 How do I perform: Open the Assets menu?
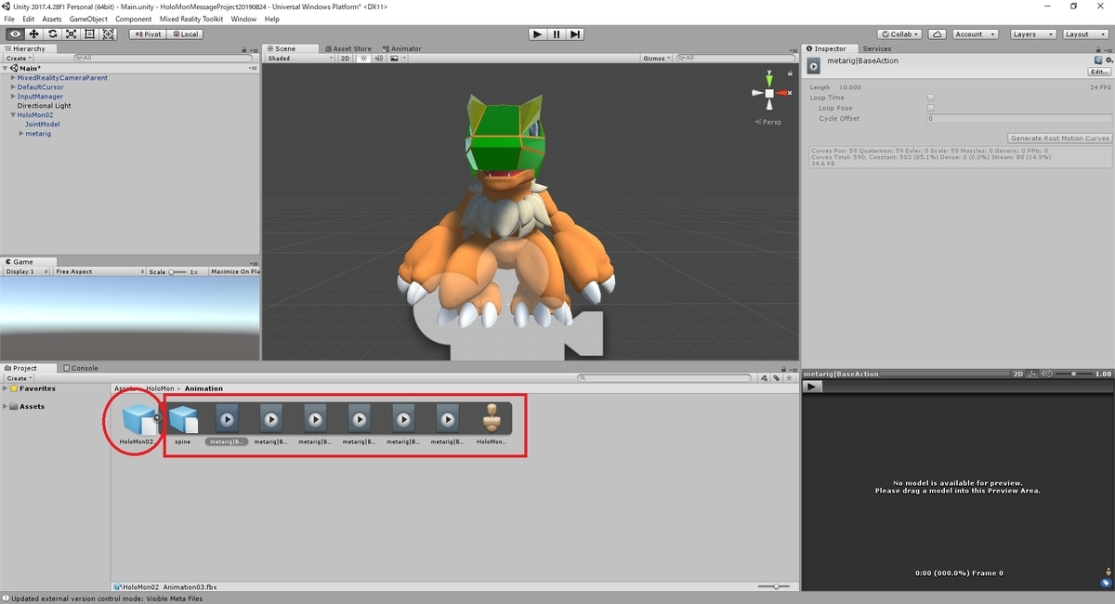(x=52, y=19)
